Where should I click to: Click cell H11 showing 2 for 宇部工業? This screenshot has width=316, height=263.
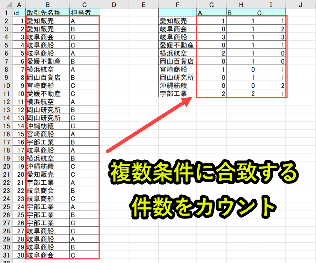click(241, 93)
